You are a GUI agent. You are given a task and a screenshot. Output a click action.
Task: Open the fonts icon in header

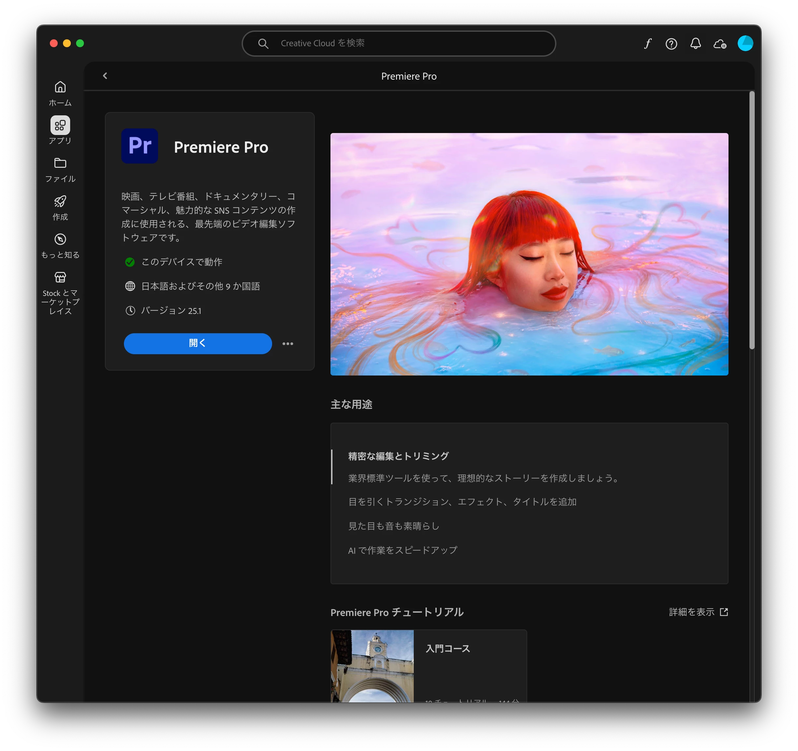[648, 43]
